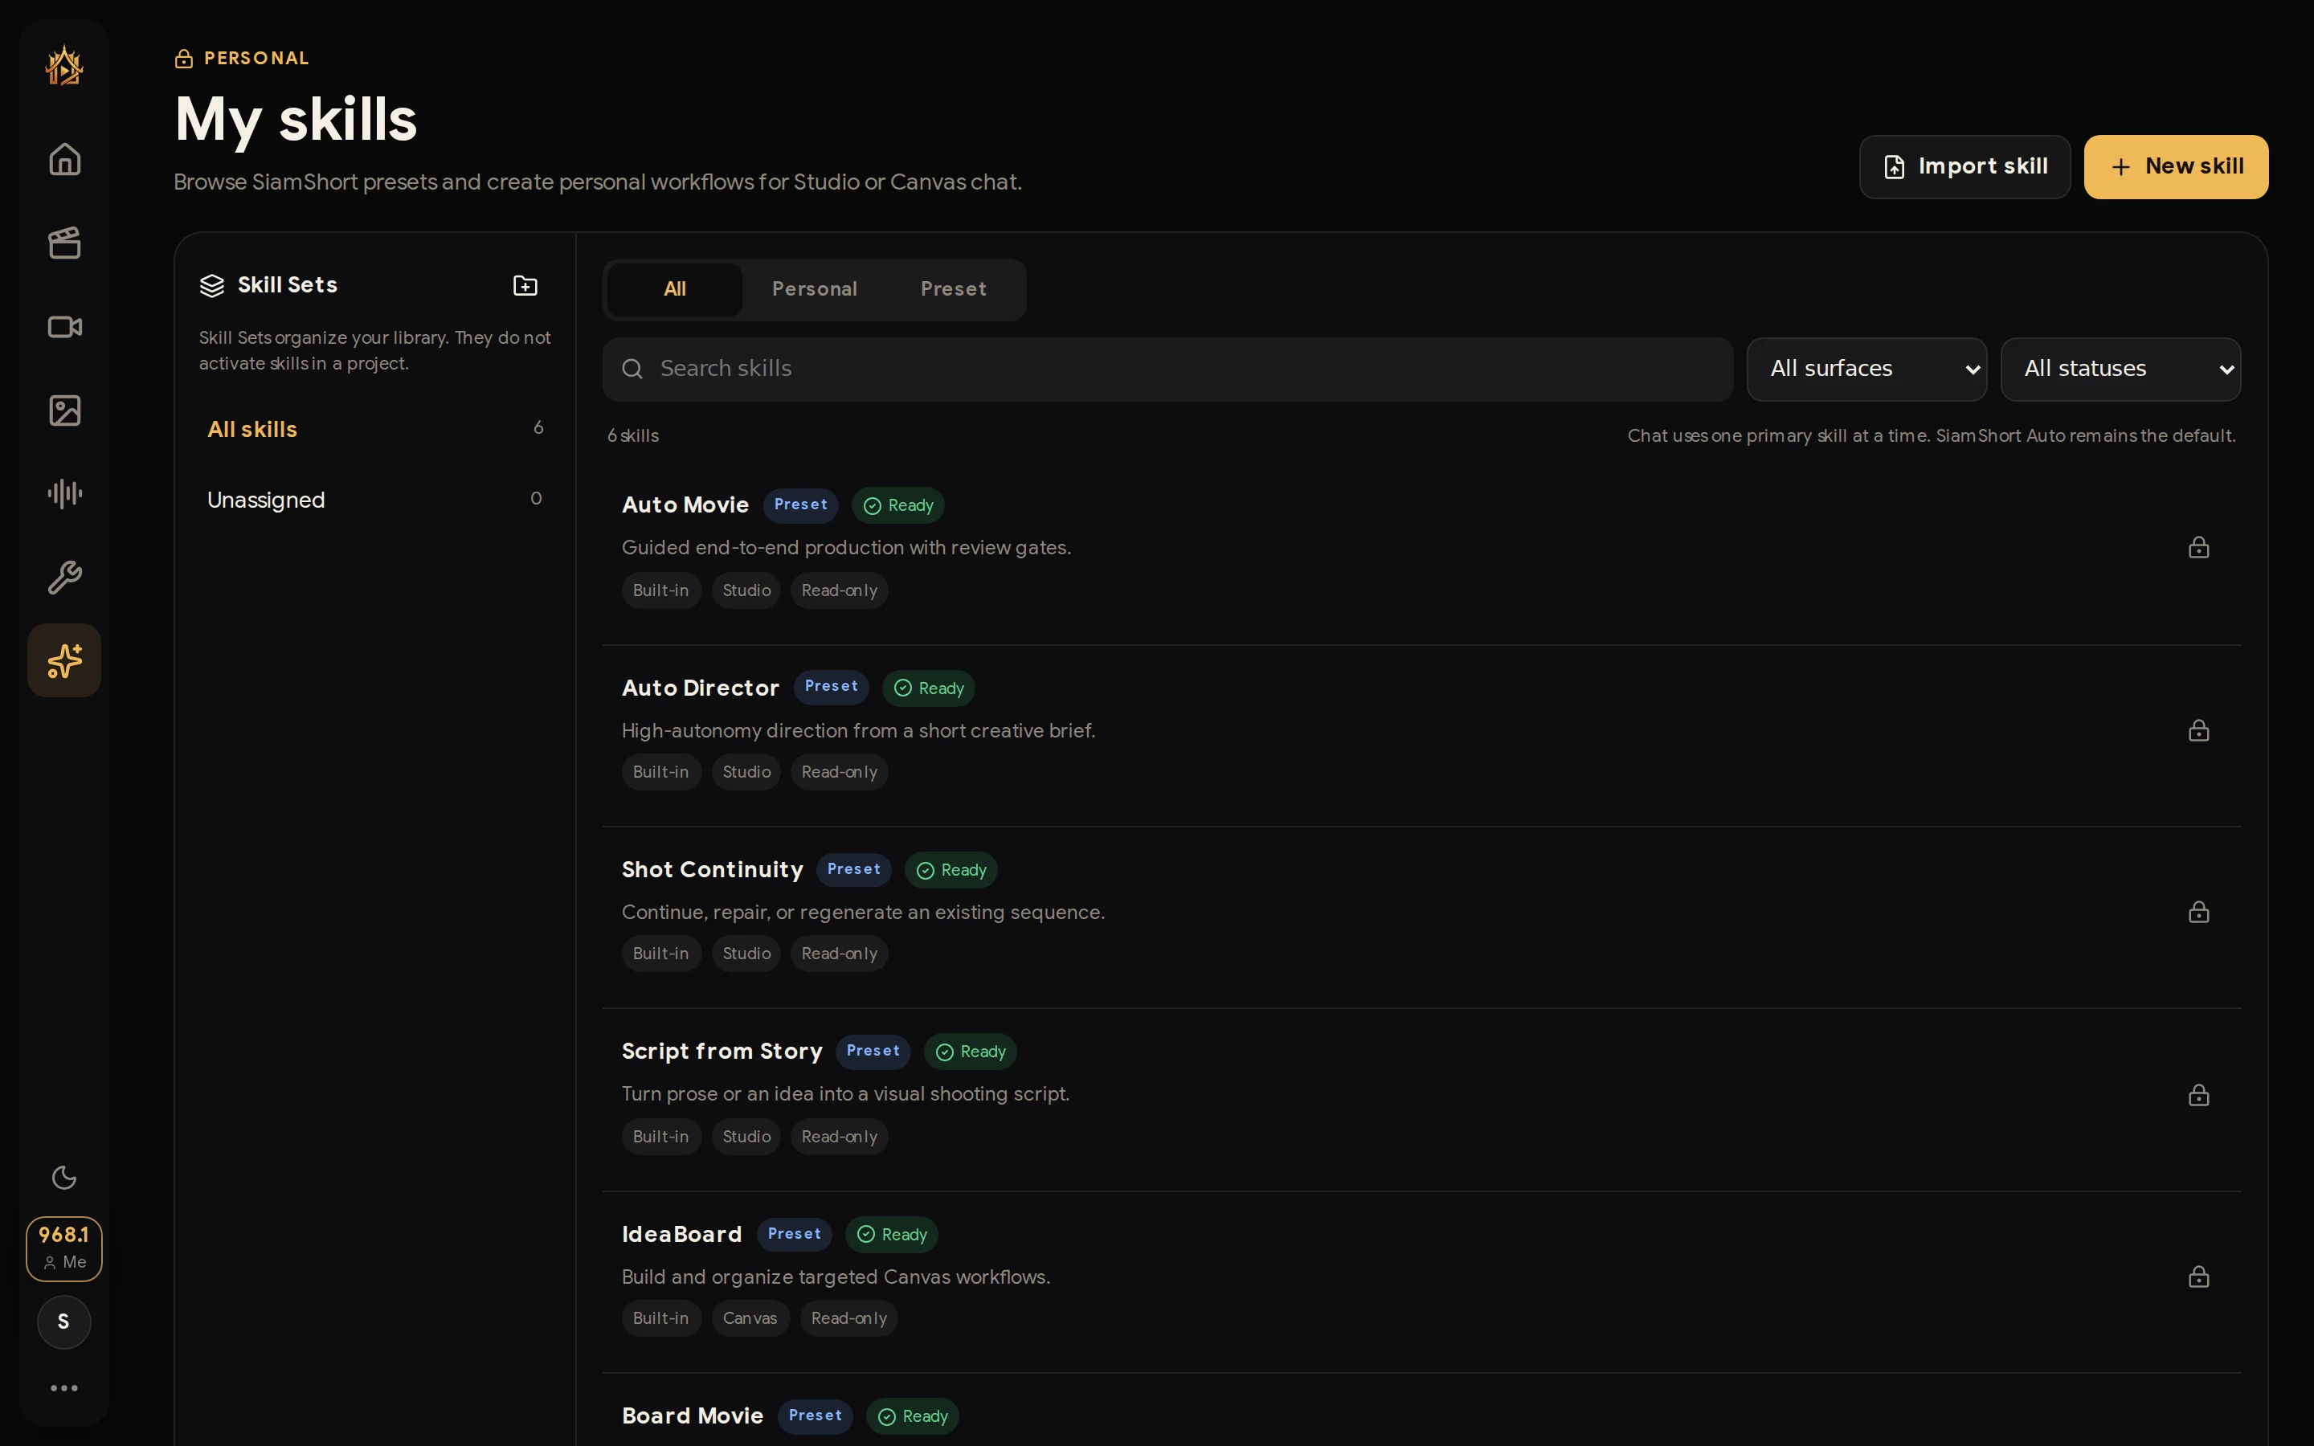Click lock icon on Shot Continuity
This screenshot has width=2314, height=1446.
(2198, 913)
